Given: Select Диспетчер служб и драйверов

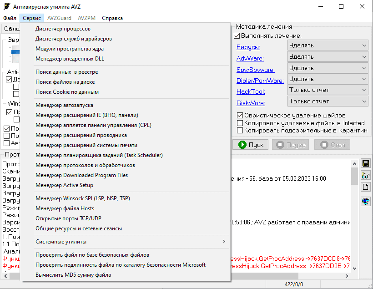Looking at the screenshot, I should [126, 39].
